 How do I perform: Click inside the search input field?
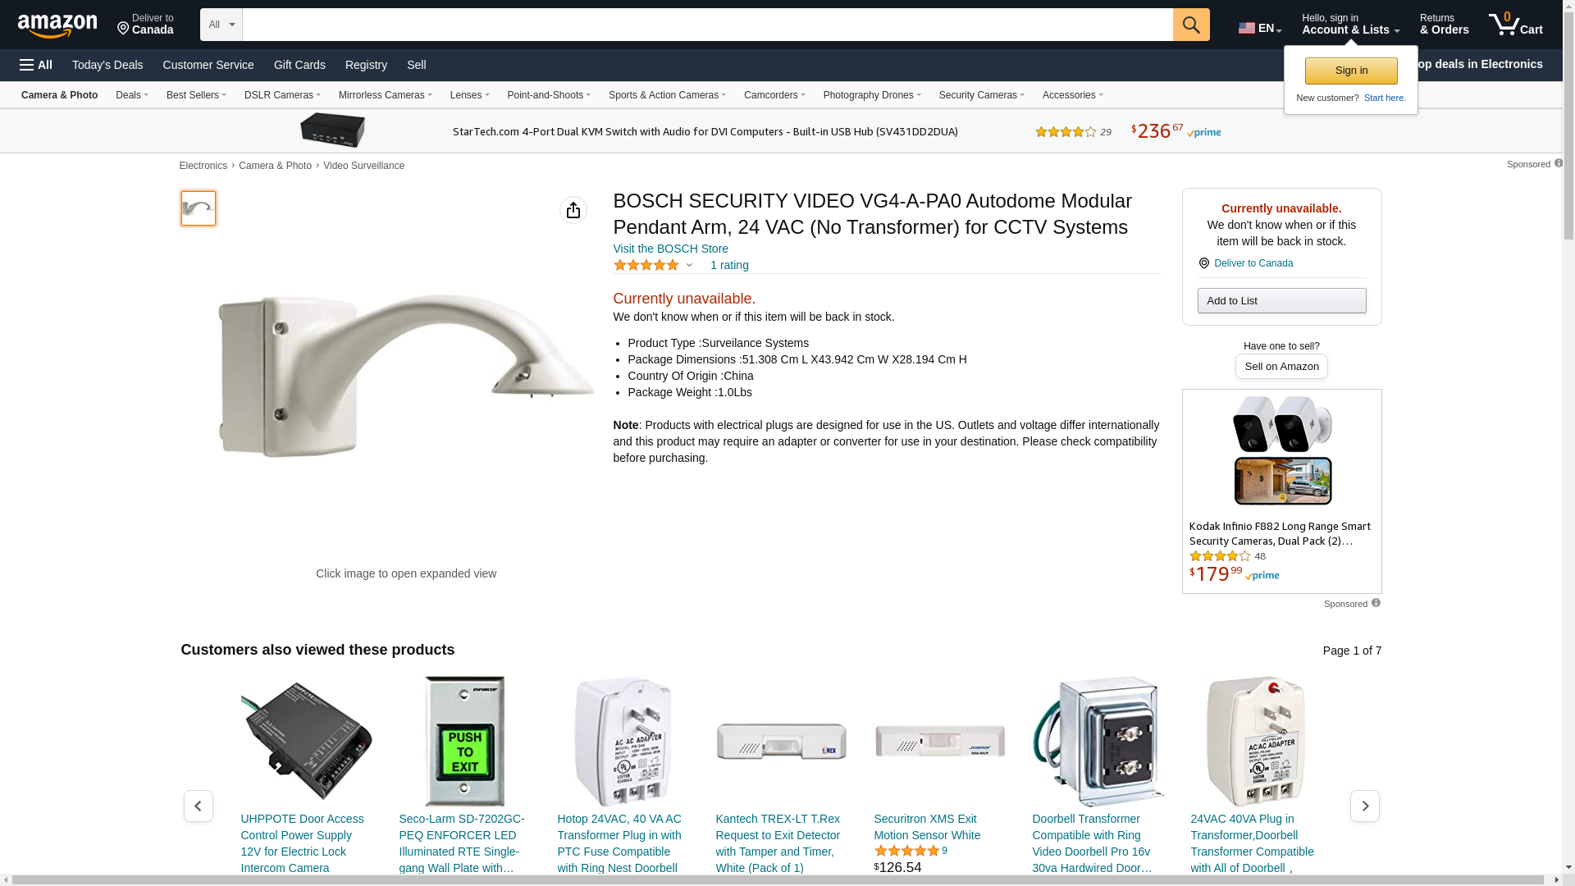[707, 25]
